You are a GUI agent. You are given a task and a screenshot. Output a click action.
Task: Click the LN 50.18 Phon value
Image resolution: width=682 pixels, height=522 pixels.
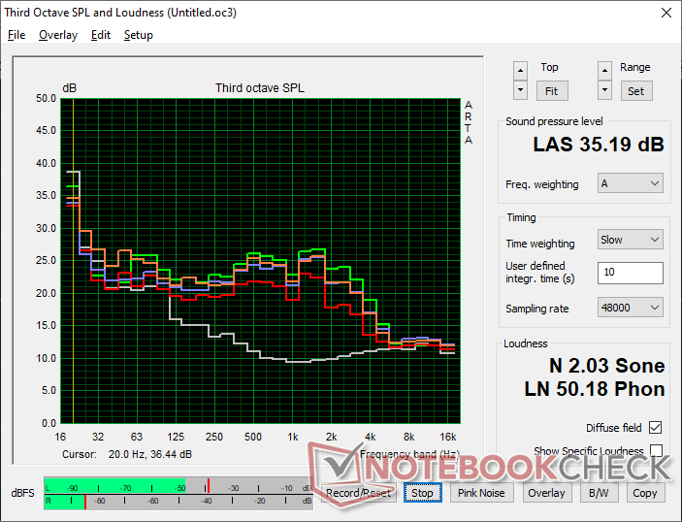595,389
